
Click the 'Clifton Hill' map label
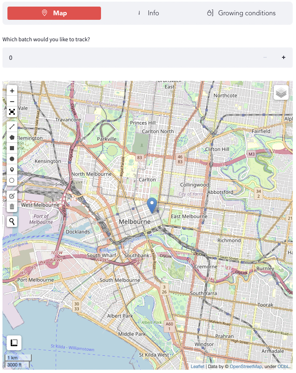coord(217,149)
